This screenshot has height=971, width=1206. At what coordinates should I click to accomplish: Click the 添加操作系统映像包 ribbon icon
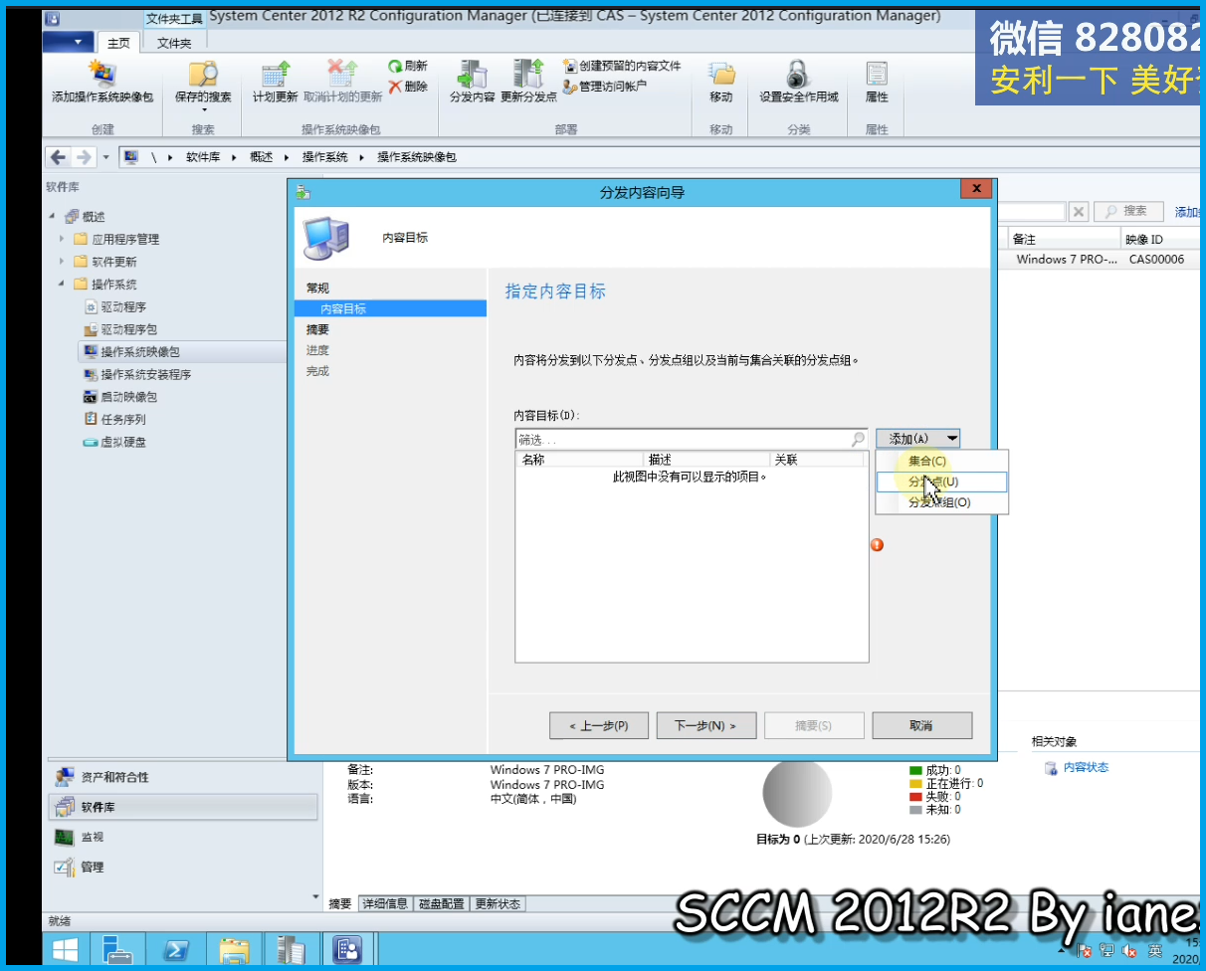(102, 83)
